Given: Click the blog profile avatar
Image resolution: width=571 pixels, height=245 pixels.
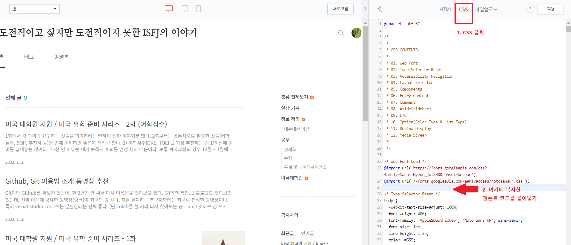Looking at the screenshot, I should [356, 33].
